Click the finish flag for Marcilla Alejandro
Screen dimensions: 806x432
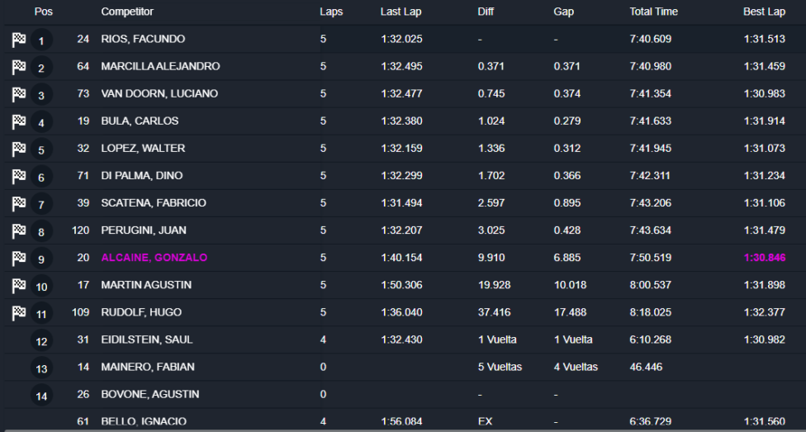click(x=19, y=67)
